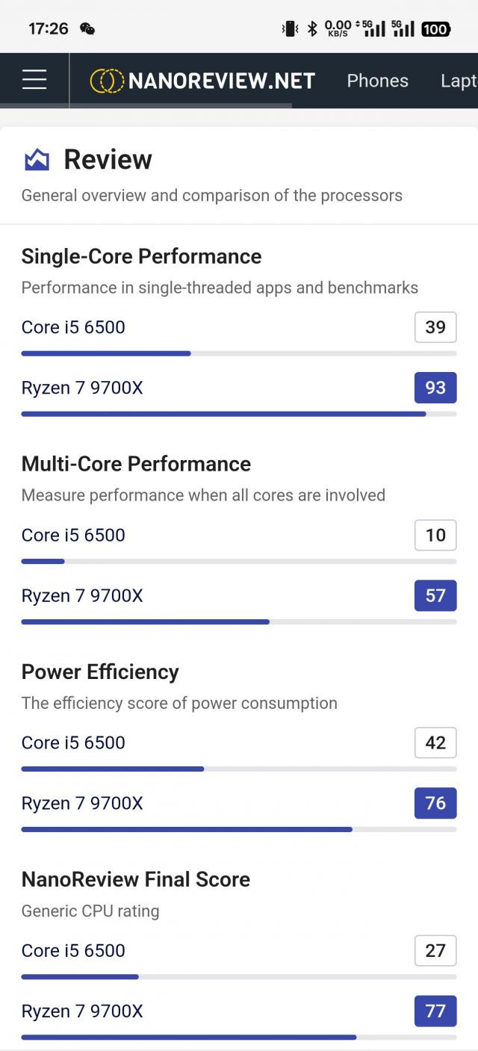Open Ryzen 7 9700X in Multi-Core Performance section
This screenshot has height=1051, width=478.
pos(82,595)
